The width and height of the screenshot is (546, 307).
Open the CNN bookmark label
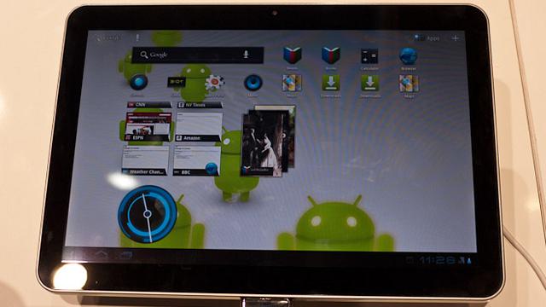pyautogui.click(x=149, y=104)
